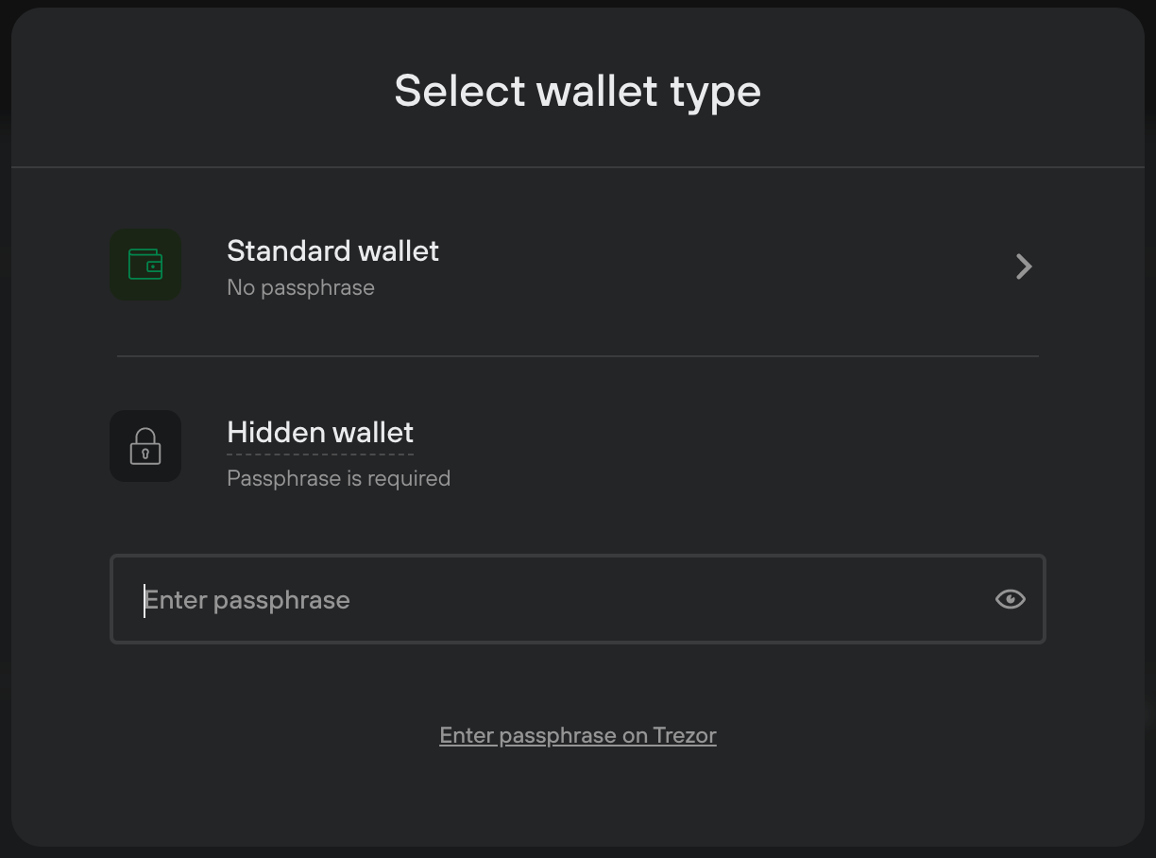Viewport: 1156px width, 858px height.
Task: Click the "Select wallet type" heading
Action: pyautogui.click(x=577, y=92)
